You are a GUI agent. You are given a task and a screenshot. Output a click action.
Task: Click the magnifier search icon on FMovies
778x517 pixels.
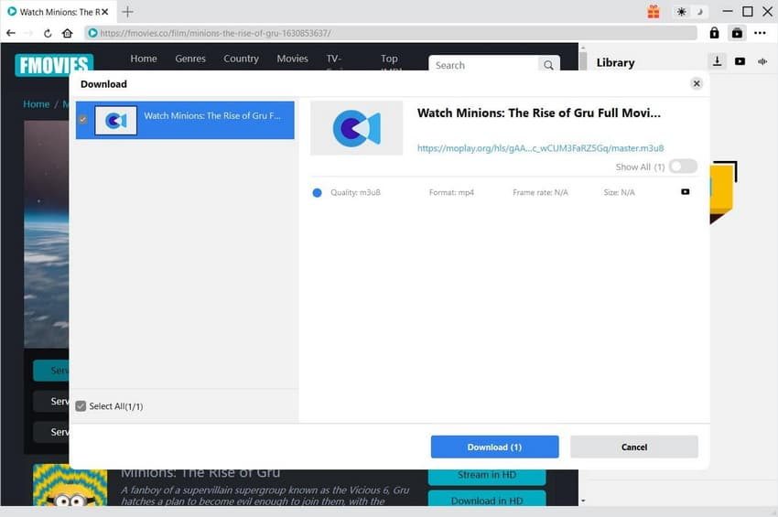tap(548, 65)
